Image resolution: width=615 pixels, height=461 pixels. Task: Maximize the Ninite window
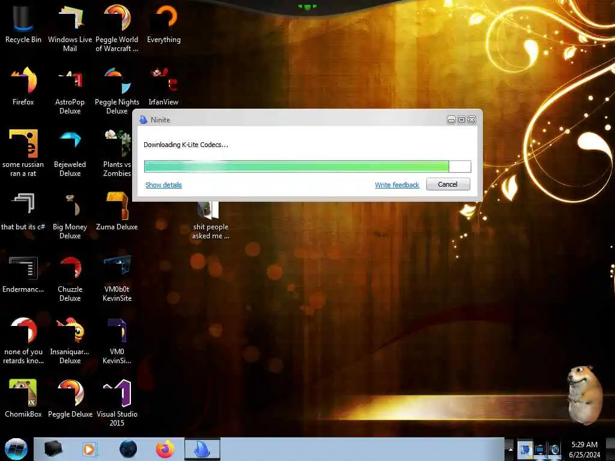(462, 119)
